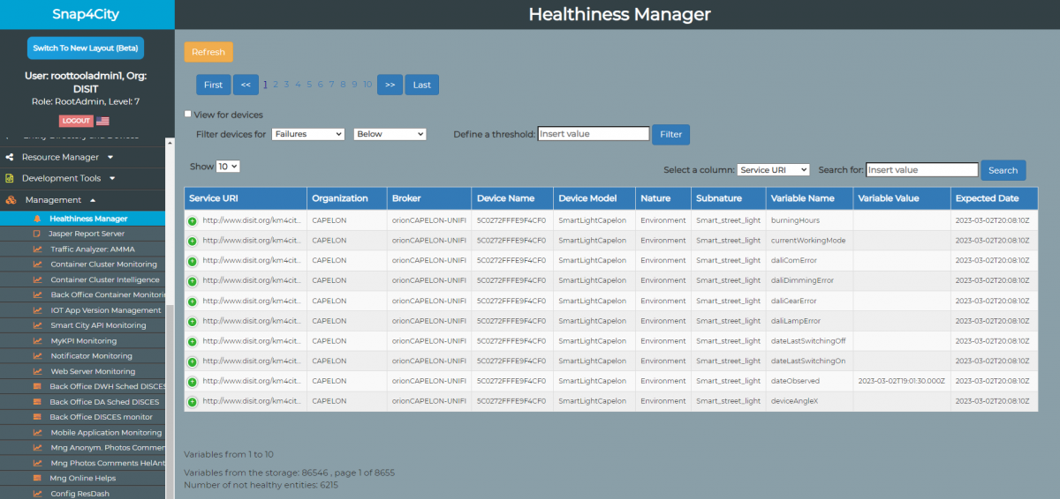Open the Below comparison dropdown
This screenshot has height=499, width=1060.
click(x=390, y=134)
